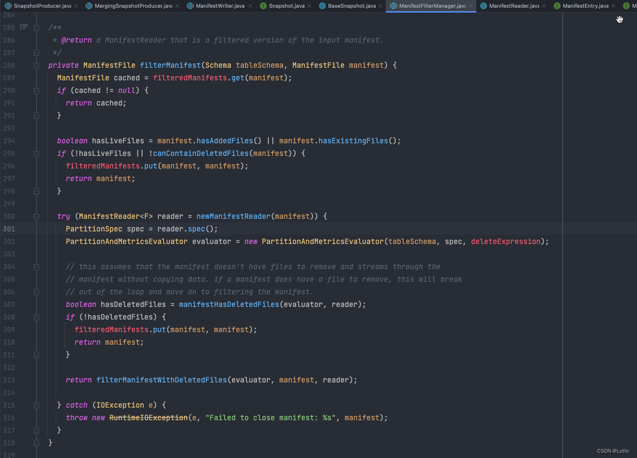Close the SnapshotProducer.java tab

[x=76, y=6]
